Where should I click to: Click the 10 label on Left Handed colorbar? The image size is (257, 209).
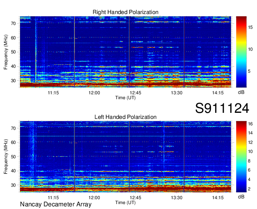coord(250,151)
